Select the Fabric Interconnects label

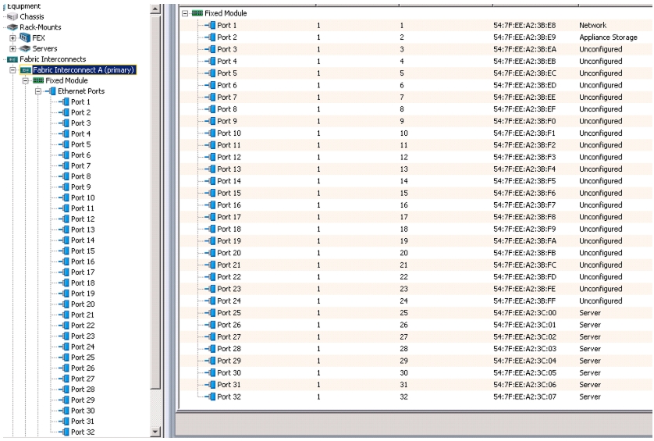(x=52, y=59)
